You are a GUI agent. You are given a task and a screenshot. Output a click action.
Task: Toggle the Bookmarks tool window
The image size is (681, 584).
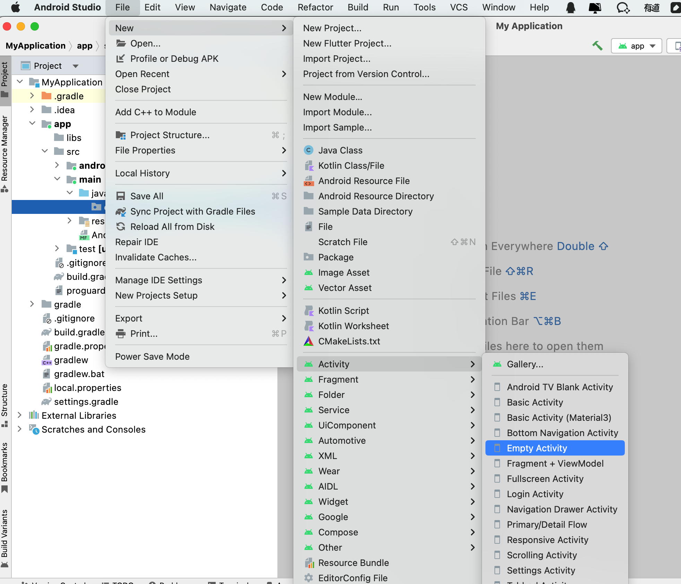[5, 465]
